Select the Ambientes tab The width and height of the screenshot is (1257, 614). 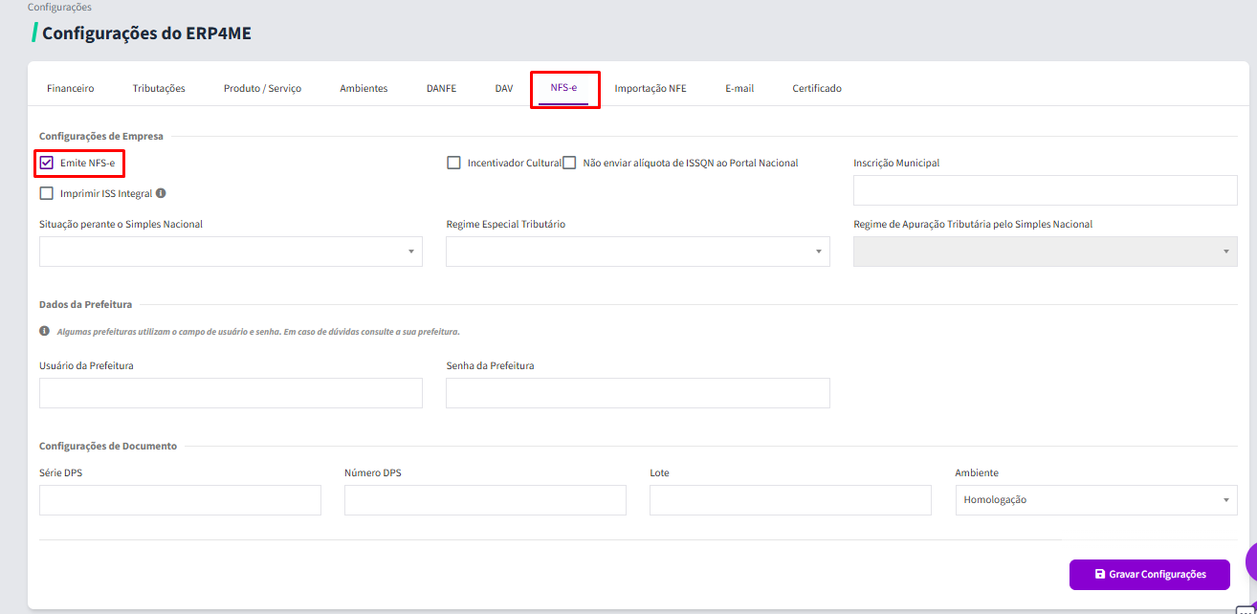(364, 88)
